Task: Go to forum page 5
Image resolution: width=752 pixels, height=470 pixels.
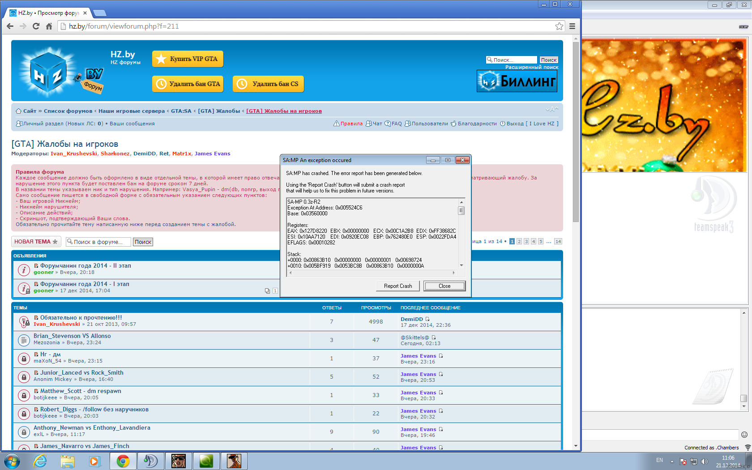Action: pos(541,241)
